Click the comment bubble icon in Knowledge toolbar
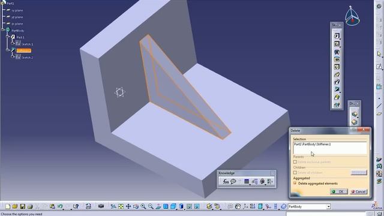Screen dimensions: 384x216 pyautogui.click(x=233, y=181)
